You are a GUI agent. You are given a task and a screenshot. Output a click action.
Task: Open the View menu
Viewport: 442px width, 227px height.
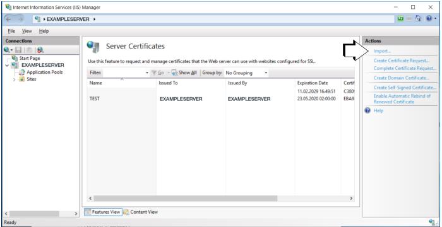[x=27, y=31]
